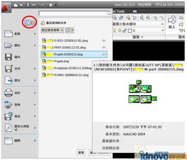Click the Print icon in quick access toolbar
This screenshot has width=187, height=160.
pos(51,5)
